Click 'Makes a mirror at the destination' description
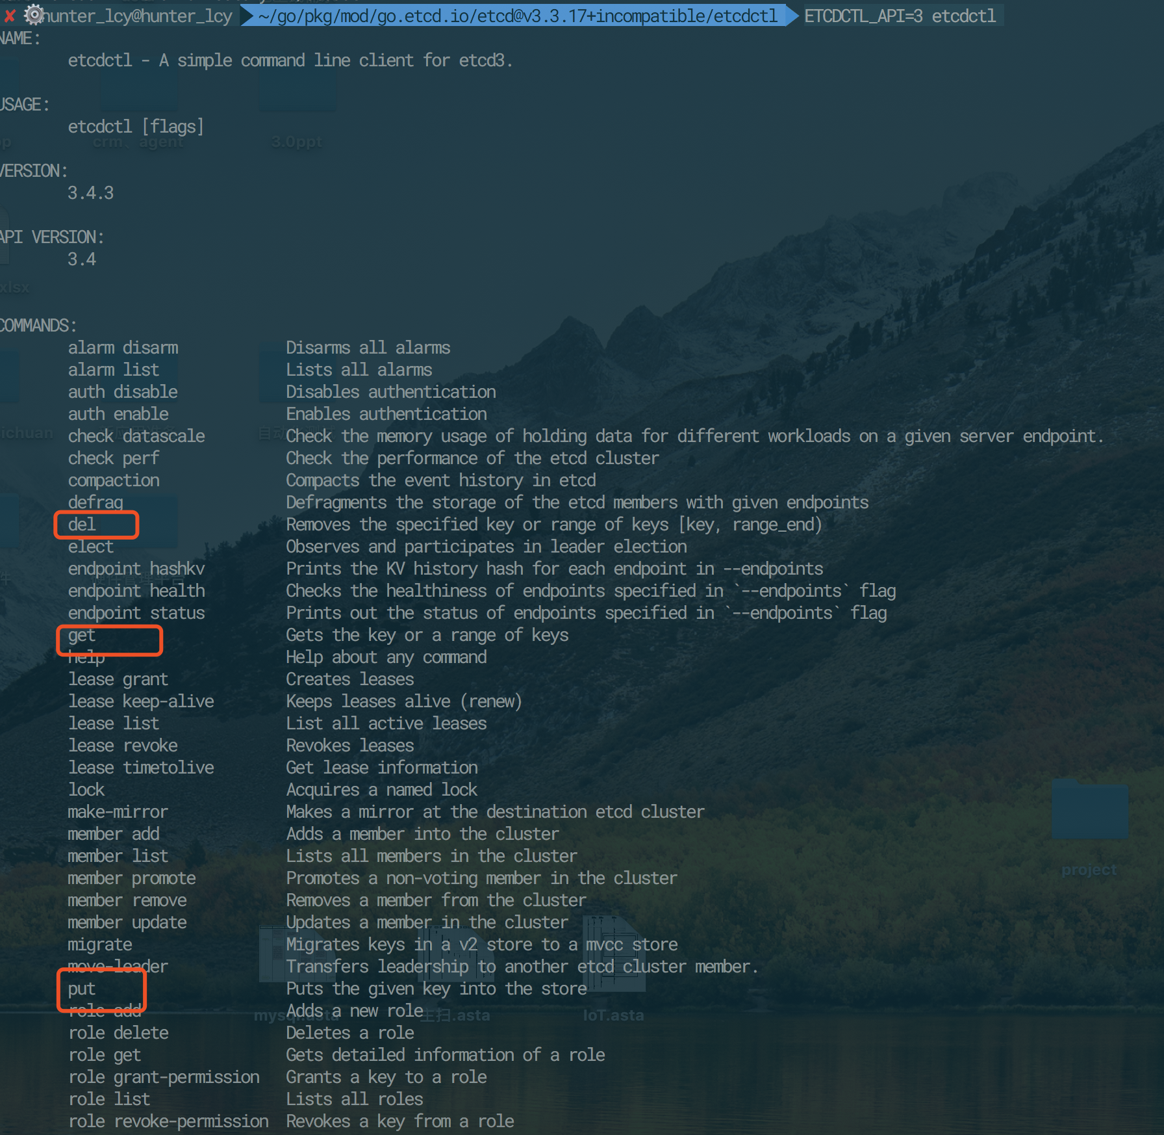This screenshot has height=1135, width=1164. pos(495,812)
